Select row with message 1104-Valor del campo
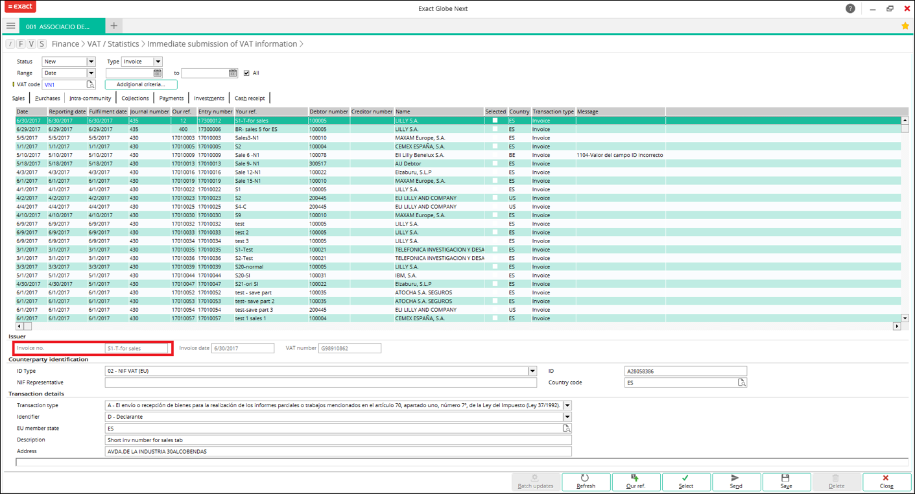The width and height of the screenshot is (915, 494). (x=458, y=155)
